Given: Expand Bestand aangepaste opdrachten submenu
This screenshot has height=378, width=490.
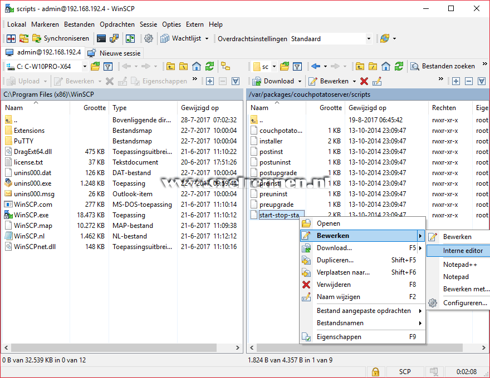Looking at the screenshot, I should coord(362,311).
